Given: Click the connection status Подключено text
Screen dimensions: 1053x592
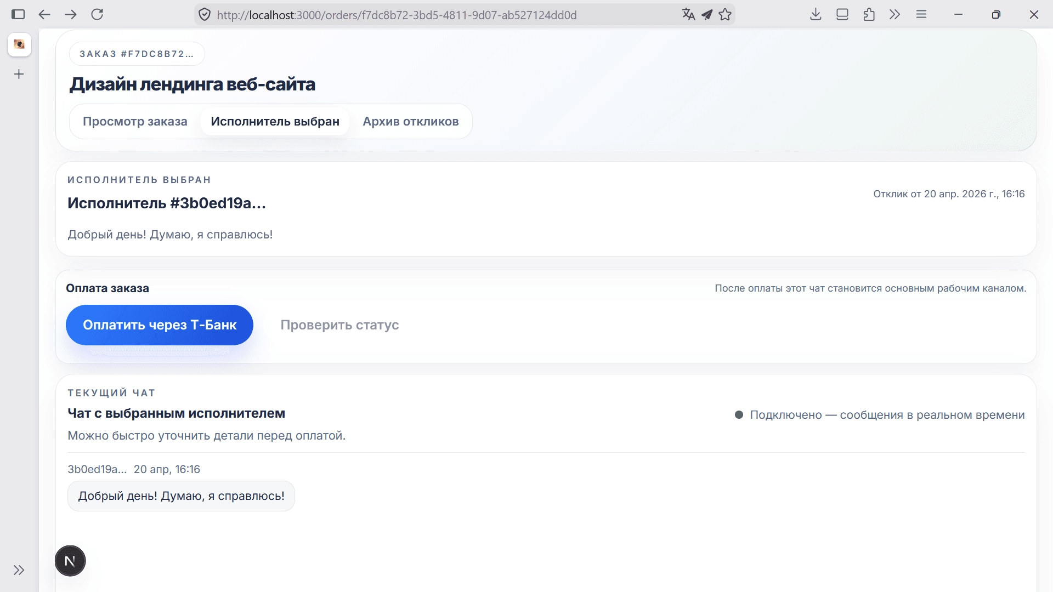Looking at the screenshot, I should coord(887,415).
